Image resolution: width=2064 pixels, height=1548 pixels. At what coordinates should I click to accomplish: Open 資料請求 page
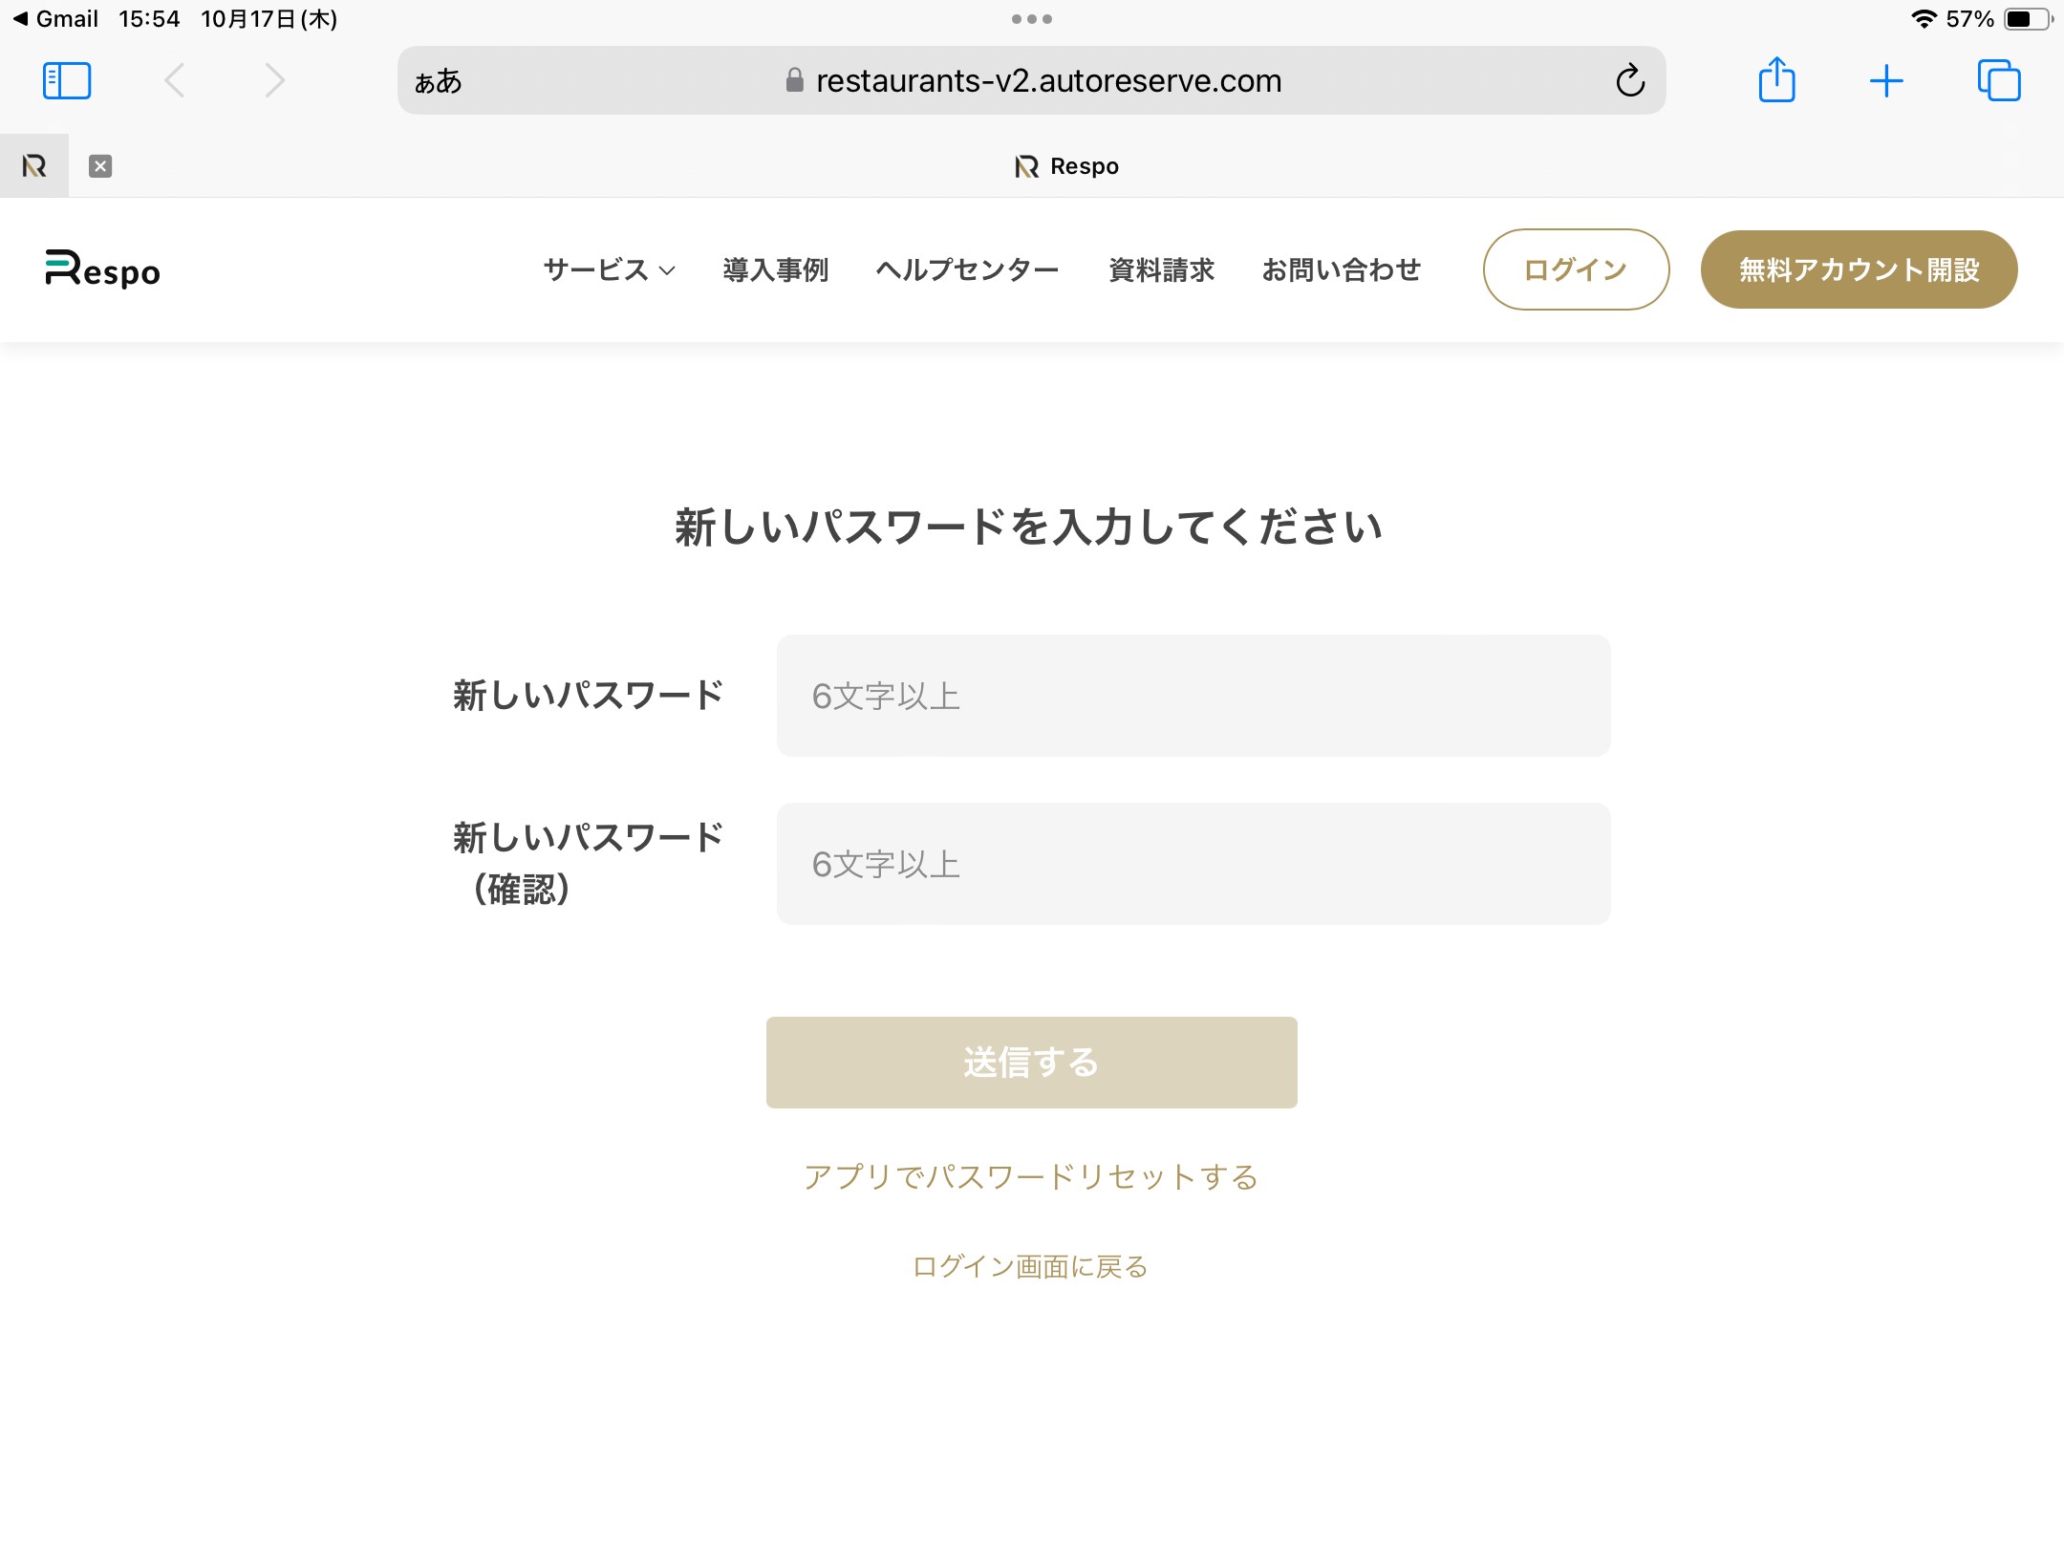1161,270
